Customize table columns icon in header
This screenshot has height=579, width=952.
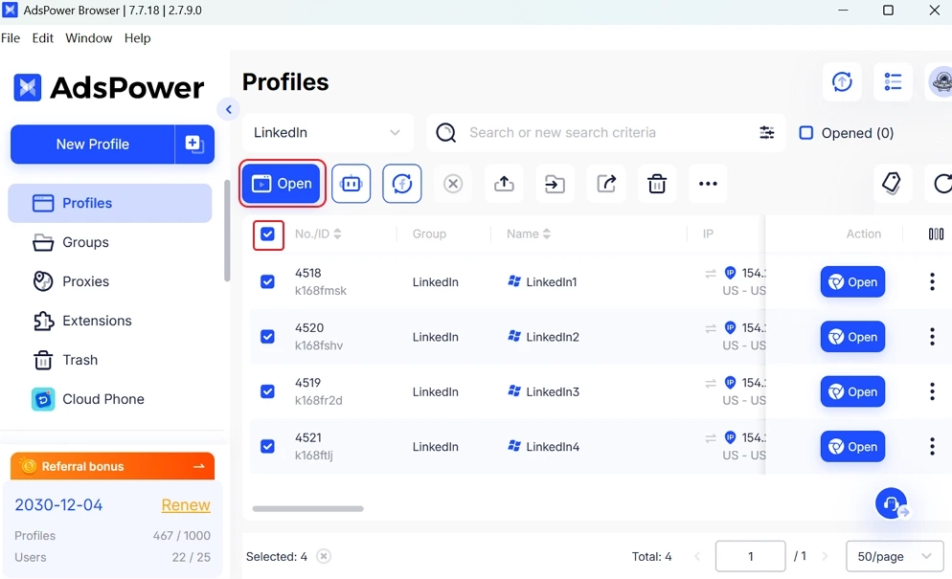coord(936,234)
